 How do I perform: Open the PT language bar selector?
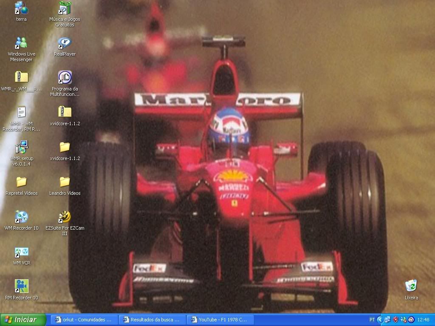point(372,320)
